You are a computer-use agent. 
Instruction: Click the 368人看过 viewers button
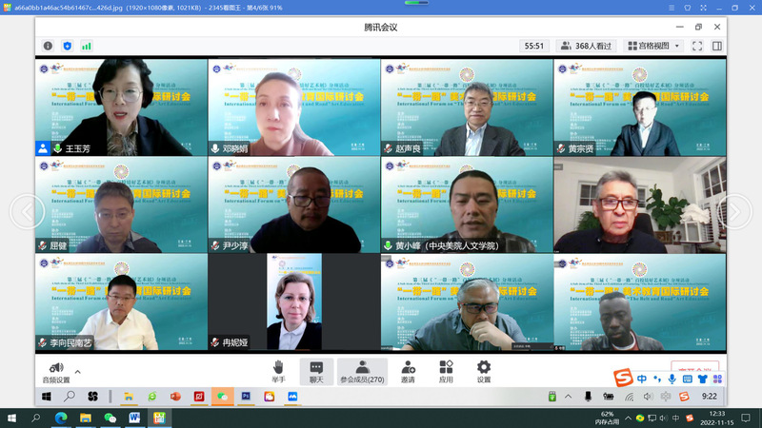(x=586, y=46)
